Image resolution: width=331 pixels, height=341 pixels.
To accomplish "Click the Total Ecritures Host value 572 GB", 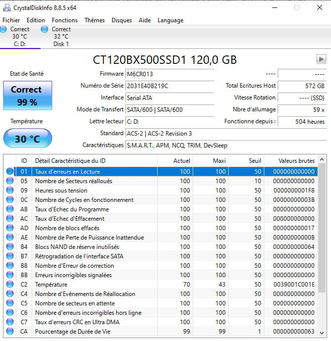I will (x=302, y=86).
